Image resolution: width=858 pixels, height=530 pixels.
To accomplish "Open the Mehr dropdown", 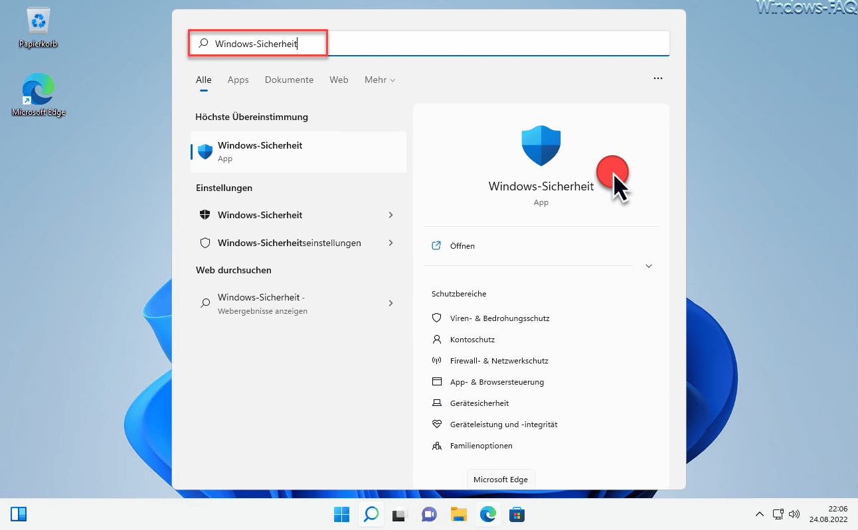I will pyautogui.click(x=380, y=80).
